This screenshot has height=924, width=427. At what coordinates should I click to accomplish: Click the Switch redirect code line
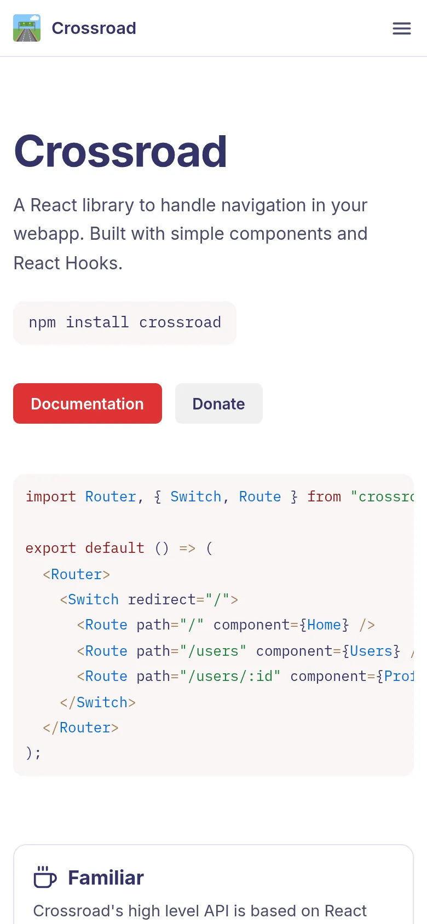click(x=149, y=599)
